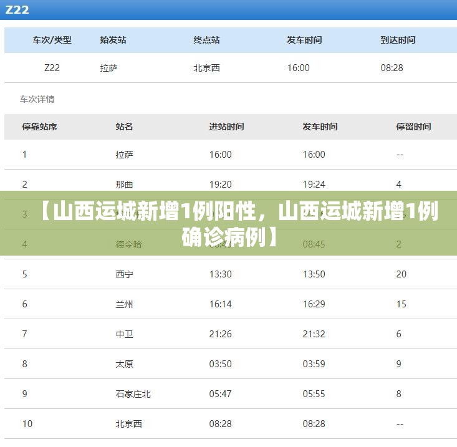This screenshot has height=447, width=457.
Task: Click arrival time 16:14 for 兰州
Action: [220, 304]
